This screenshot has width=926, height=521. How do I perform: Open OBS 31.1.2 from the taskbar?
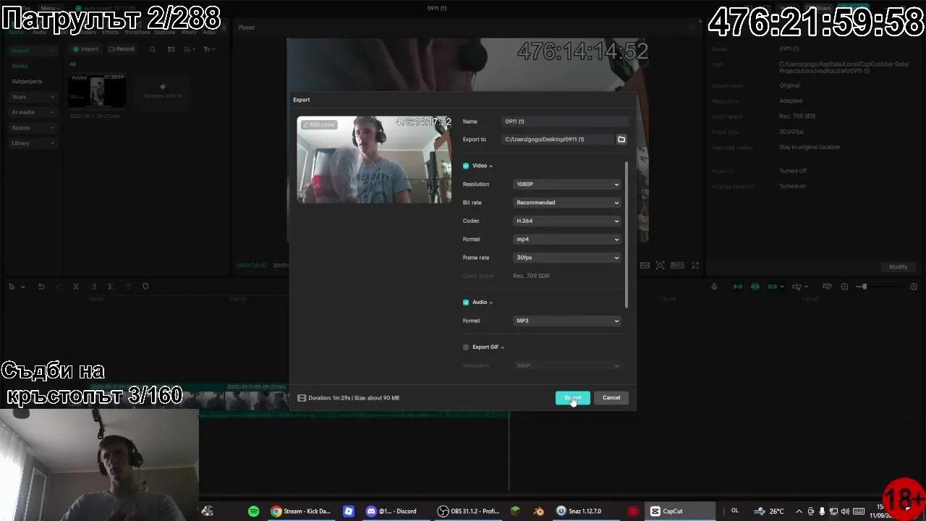(x=469, y=511)
